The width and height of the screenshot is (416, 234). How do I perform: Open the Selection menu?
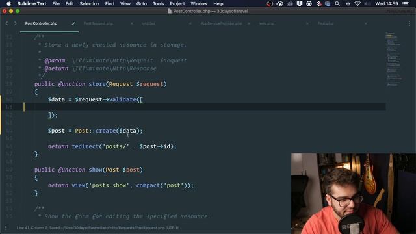[90, 4]
